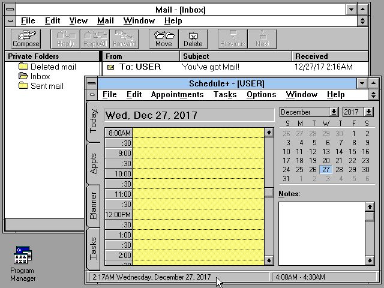Click the Next message toolbar icon
Viewport: 384px width, 288px height.
262,39
